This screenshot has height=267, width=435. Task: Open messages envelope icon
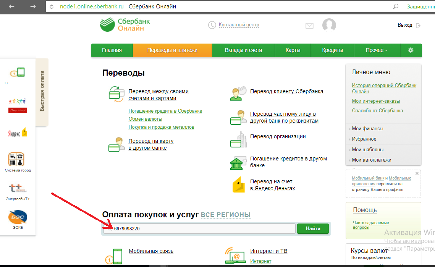(x=309, y=26)
